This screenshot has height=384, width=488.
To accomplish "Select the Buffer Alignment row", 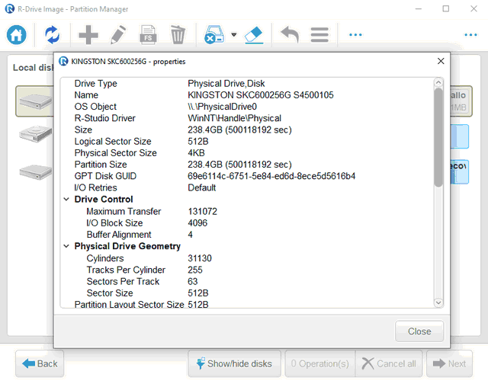I will coord(247,235).
